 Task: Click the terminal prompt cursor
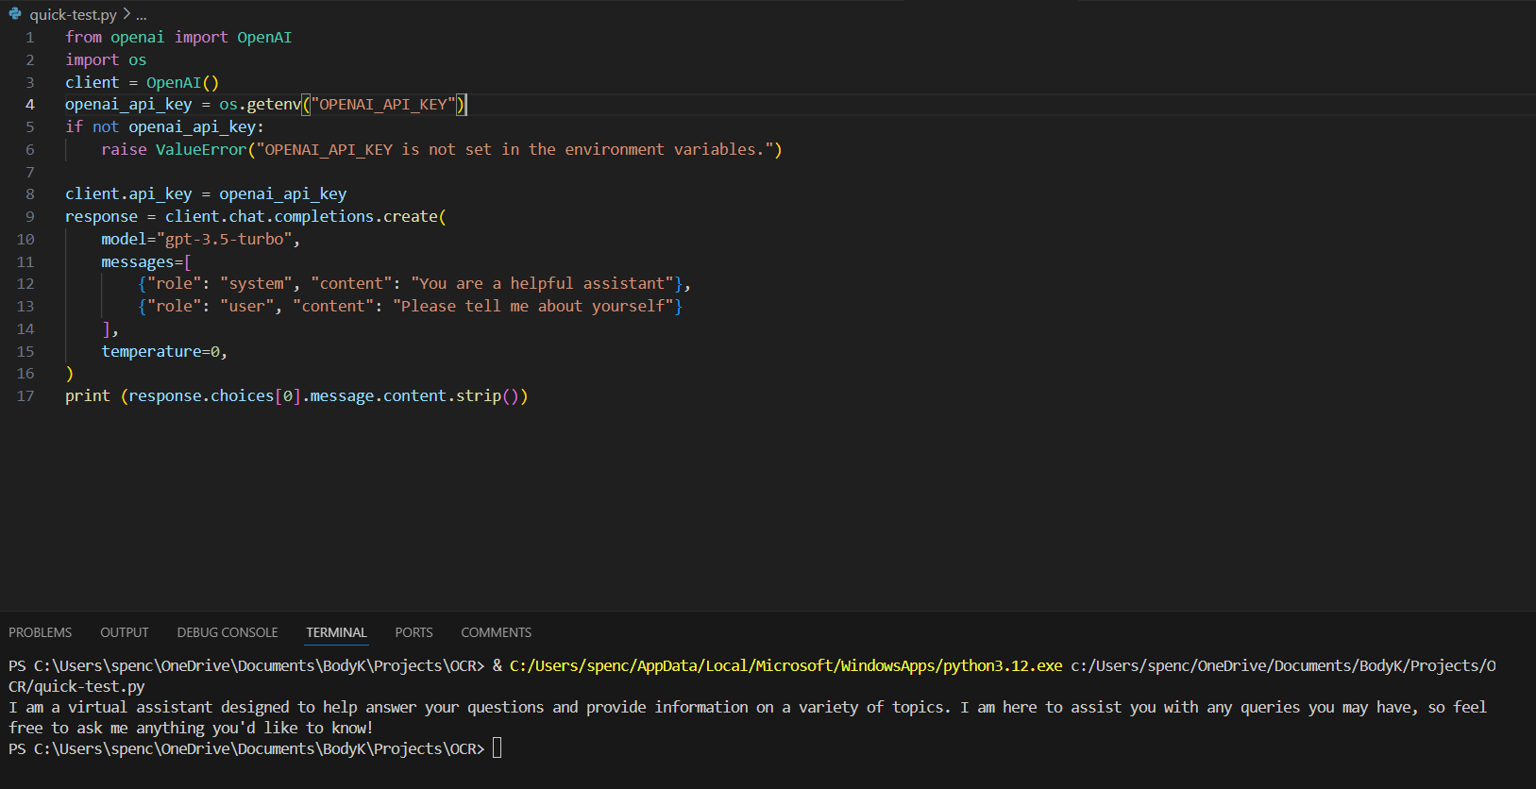click(498, 748)
